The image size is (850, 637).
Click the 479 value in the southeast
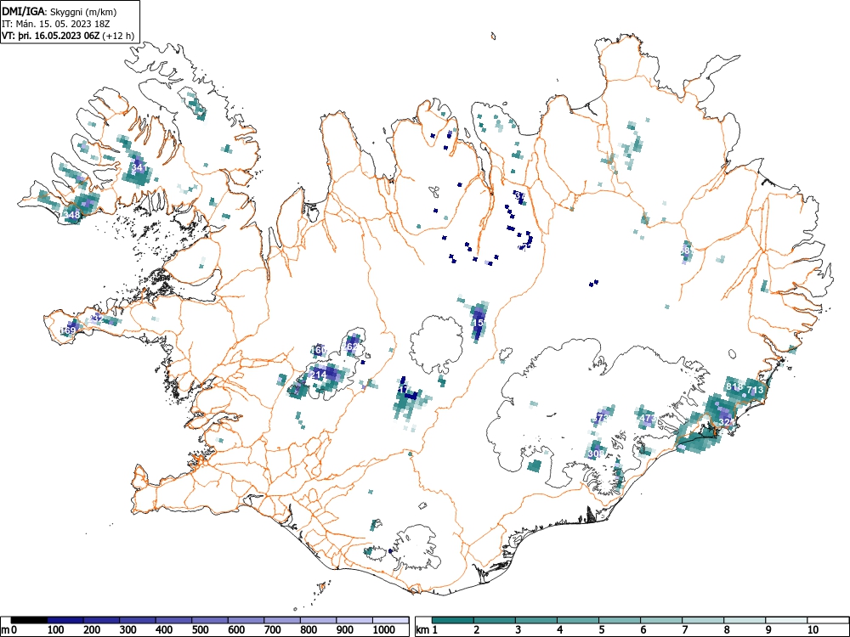(647, 419)
